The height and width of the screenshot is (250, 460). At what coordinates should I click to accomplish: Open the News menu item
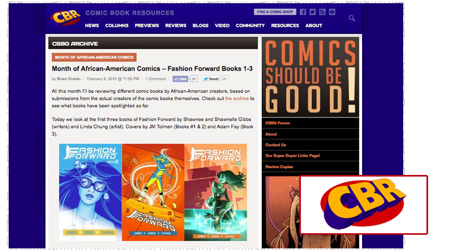92,25
